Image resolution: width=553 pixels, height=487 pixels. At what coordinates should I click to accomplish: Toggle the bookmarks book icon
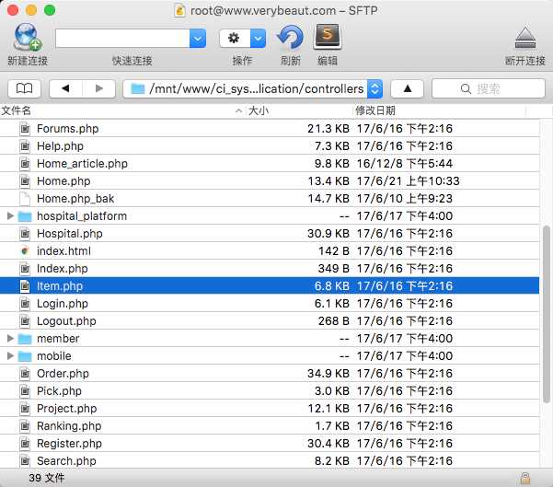coord(24,88)
